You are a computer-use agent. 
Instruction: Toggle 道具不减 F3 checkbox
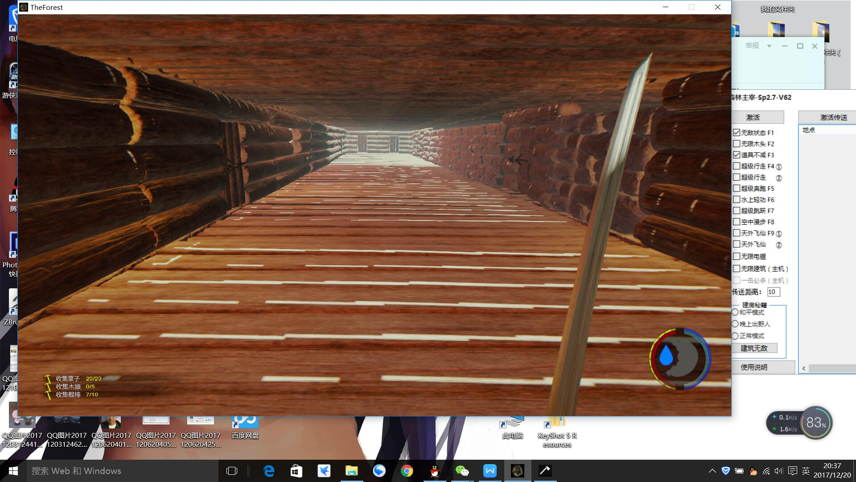[737, 155]
